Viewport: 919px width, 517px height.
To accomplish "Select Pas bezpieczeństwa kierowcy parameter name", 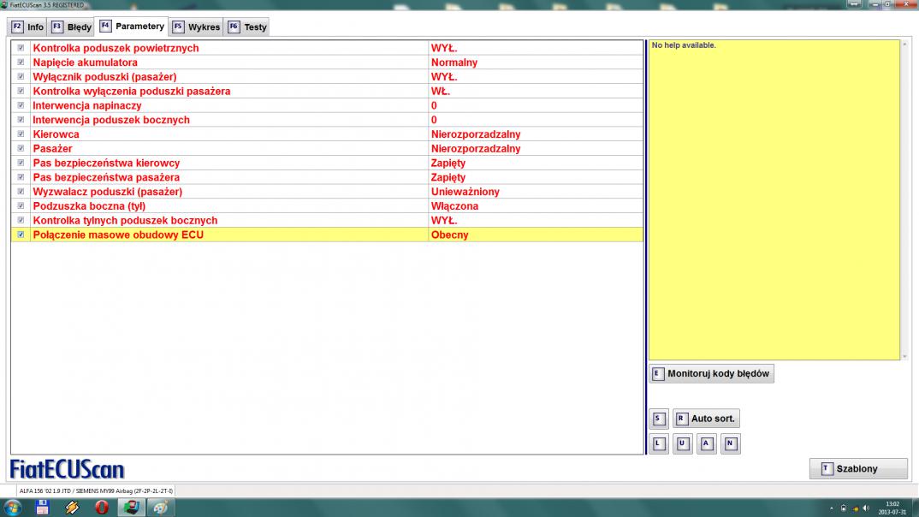I will pos(106,163).
